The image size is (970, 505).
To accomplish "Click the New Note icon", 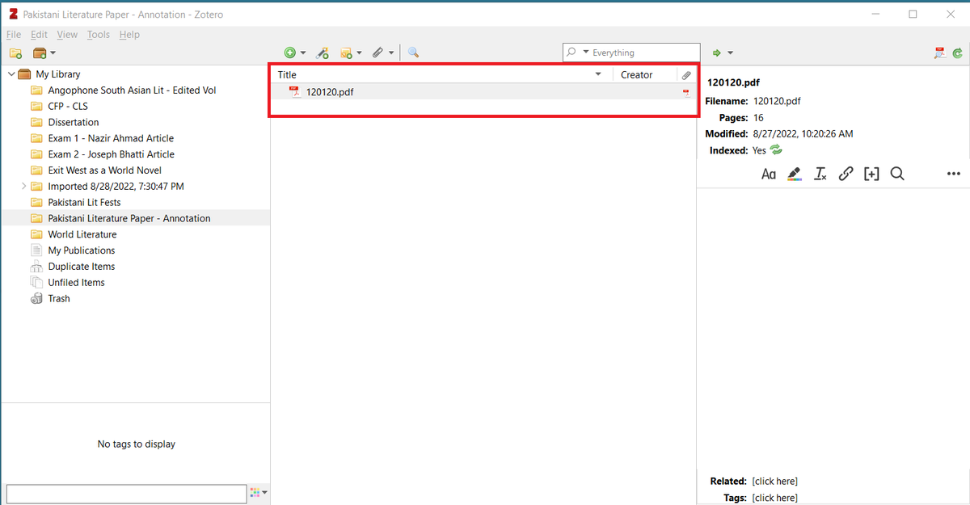I will [346, 53].
